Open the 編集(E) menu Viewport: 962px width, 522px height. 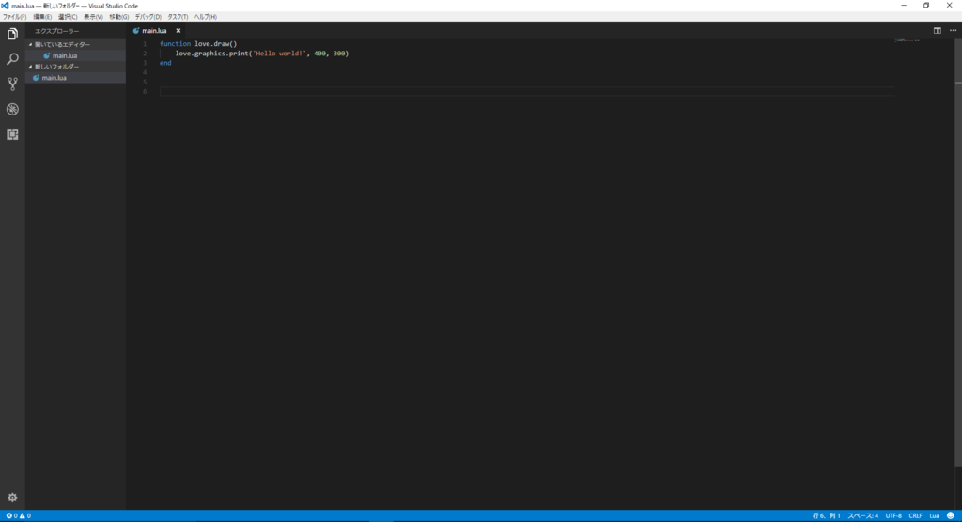tap(42, 17)
